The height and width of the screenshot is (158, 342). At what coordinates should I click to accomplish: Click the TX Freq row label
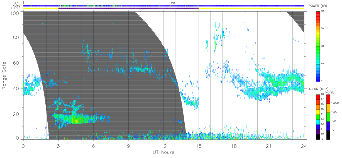click(x=15, y=8)
